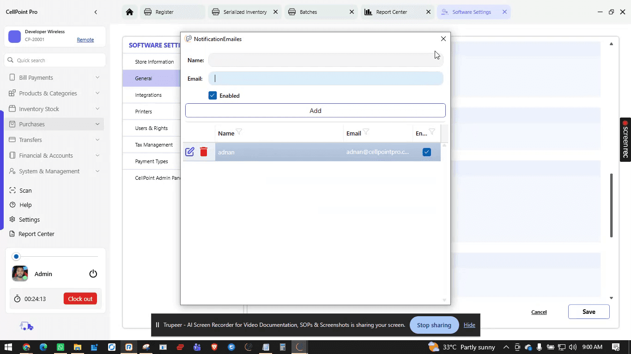This screenshot has width=631, height=354.
Task: Click the Scan icon in sidebar
Action: [12, 190]
